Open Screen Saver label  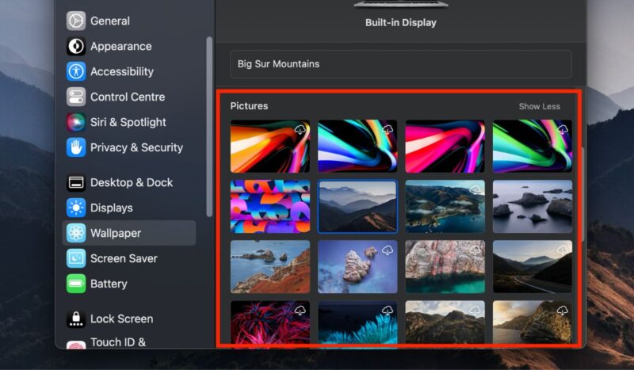point(124,258)
